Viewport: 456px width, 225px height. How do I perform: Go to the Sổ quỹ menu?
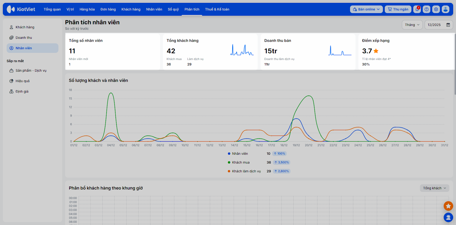173,9
